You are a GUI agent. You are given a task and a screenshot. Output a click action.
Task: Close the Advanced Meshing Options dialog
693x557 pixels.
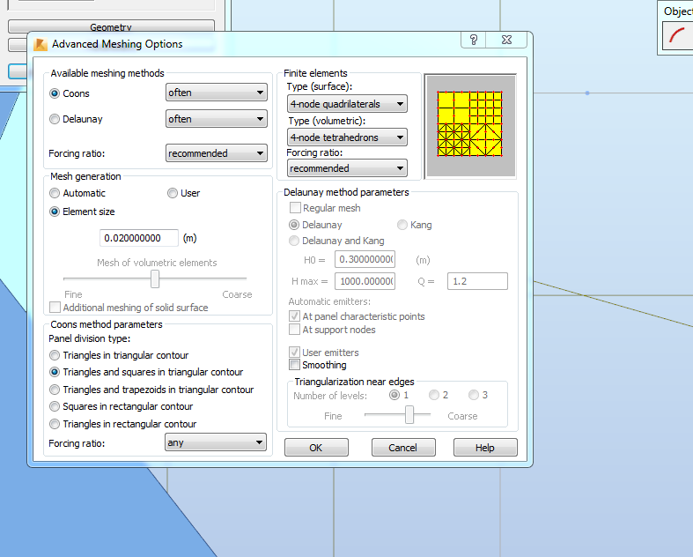pyautogui.click(x=506, y=40)
